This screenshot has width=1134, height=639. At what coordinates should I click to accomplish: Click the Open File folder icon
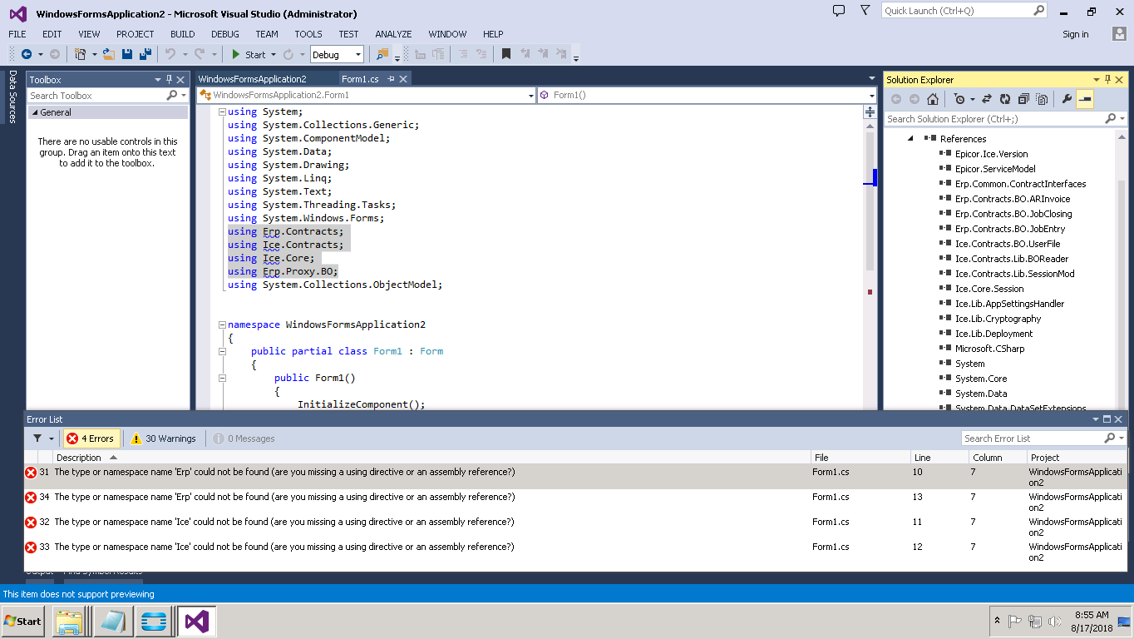point(110,54)
